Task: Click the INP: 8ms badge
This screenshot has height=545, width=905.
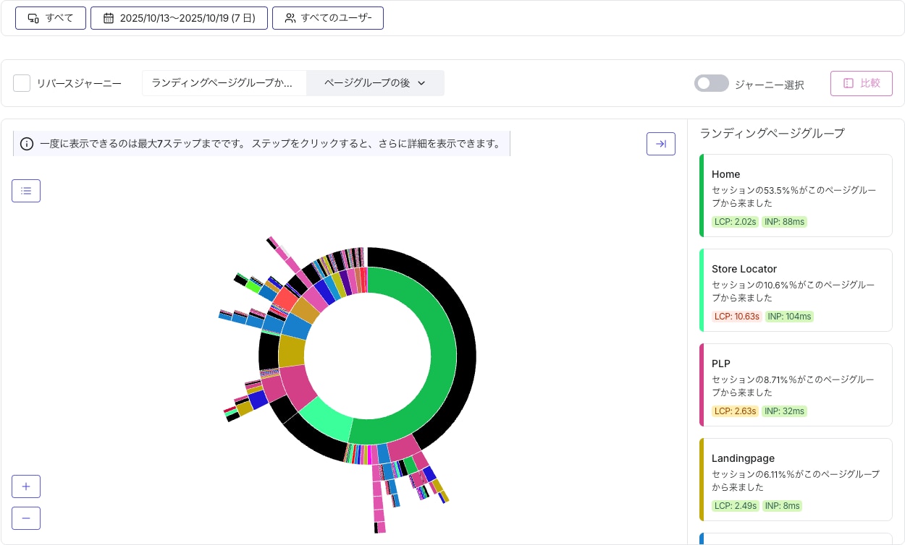Action: pyautogui.click(x=782, y=506)
